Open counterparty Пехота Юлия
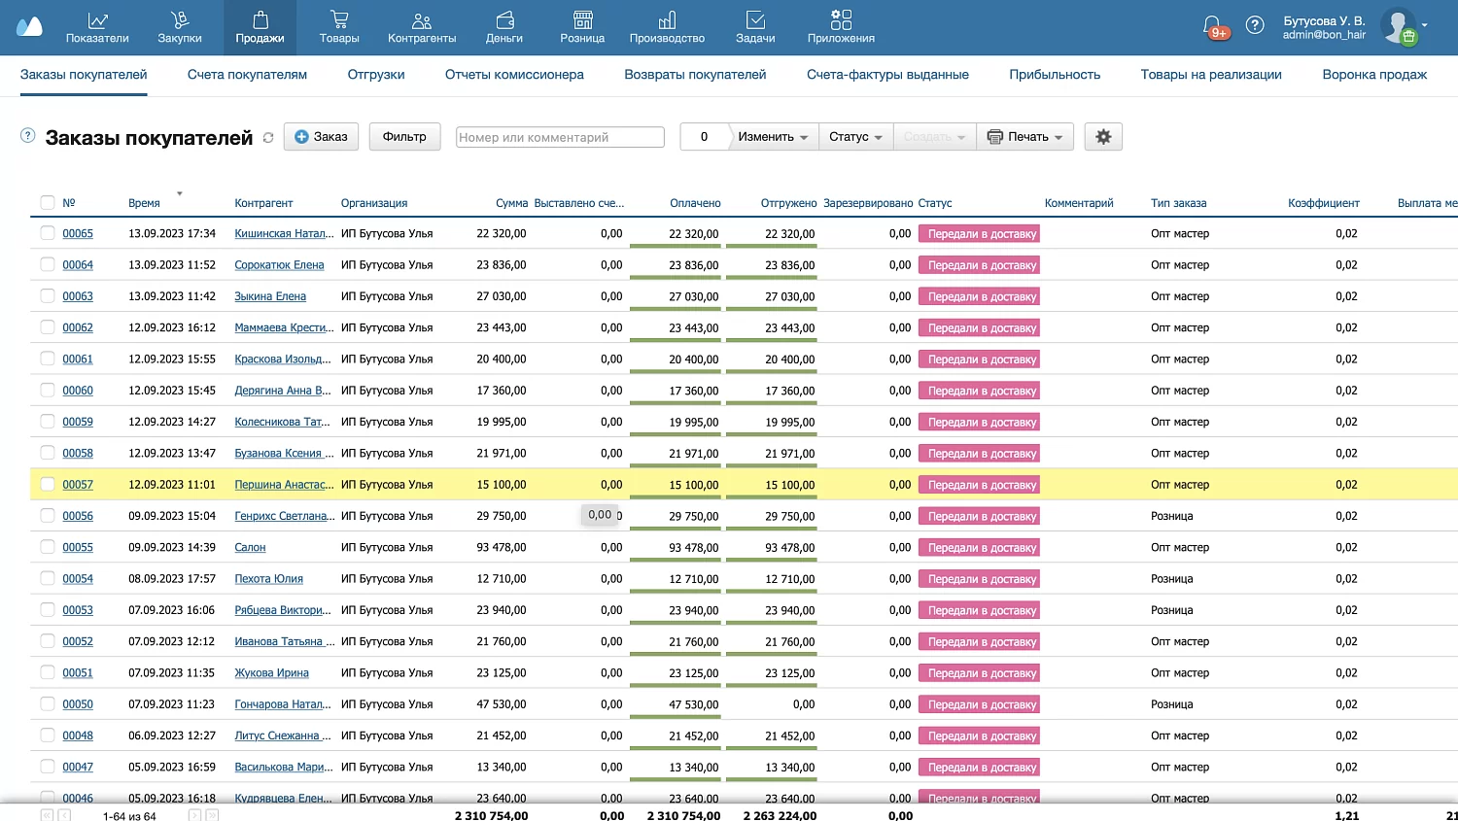Viewport: 1458px width, 821px height. coord(268,579)
